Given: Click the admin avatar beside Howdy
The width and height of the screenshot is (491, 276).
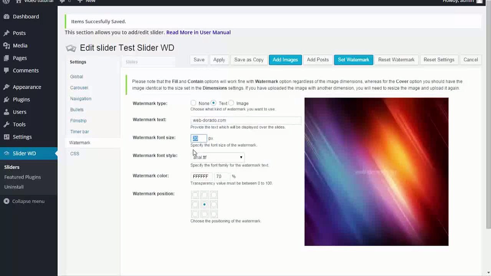Looking at the screenshot, I should pyautogui.click(x=479, y=1).
